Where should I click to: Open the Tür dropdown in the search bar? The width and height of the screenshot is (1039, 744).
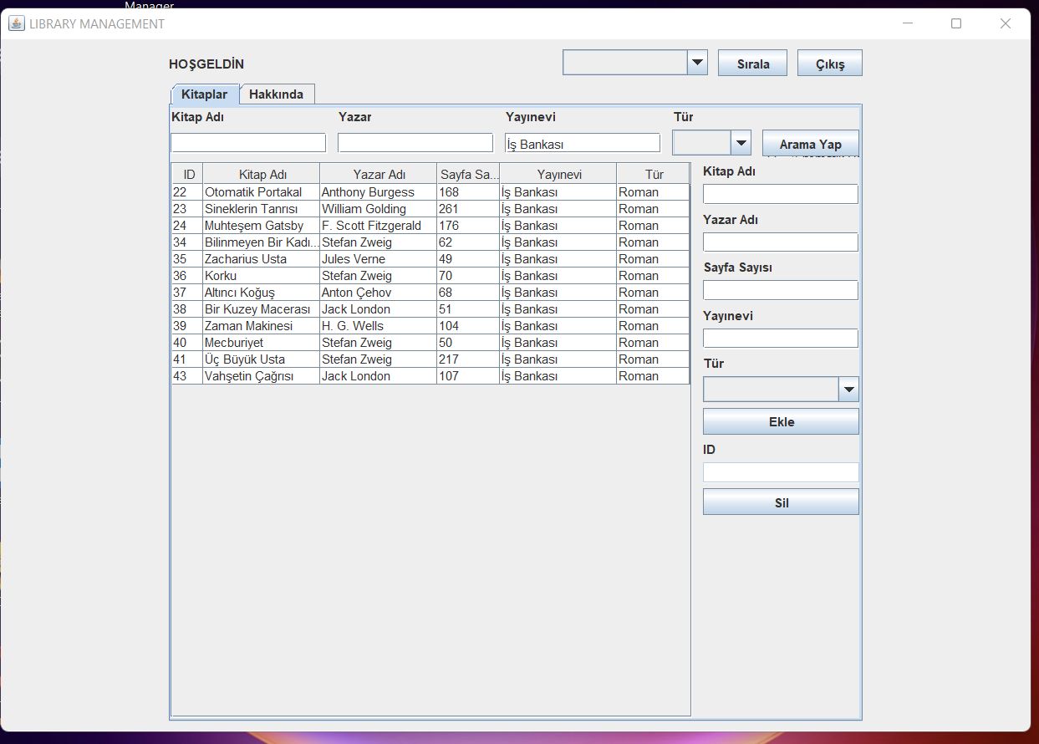740,142
